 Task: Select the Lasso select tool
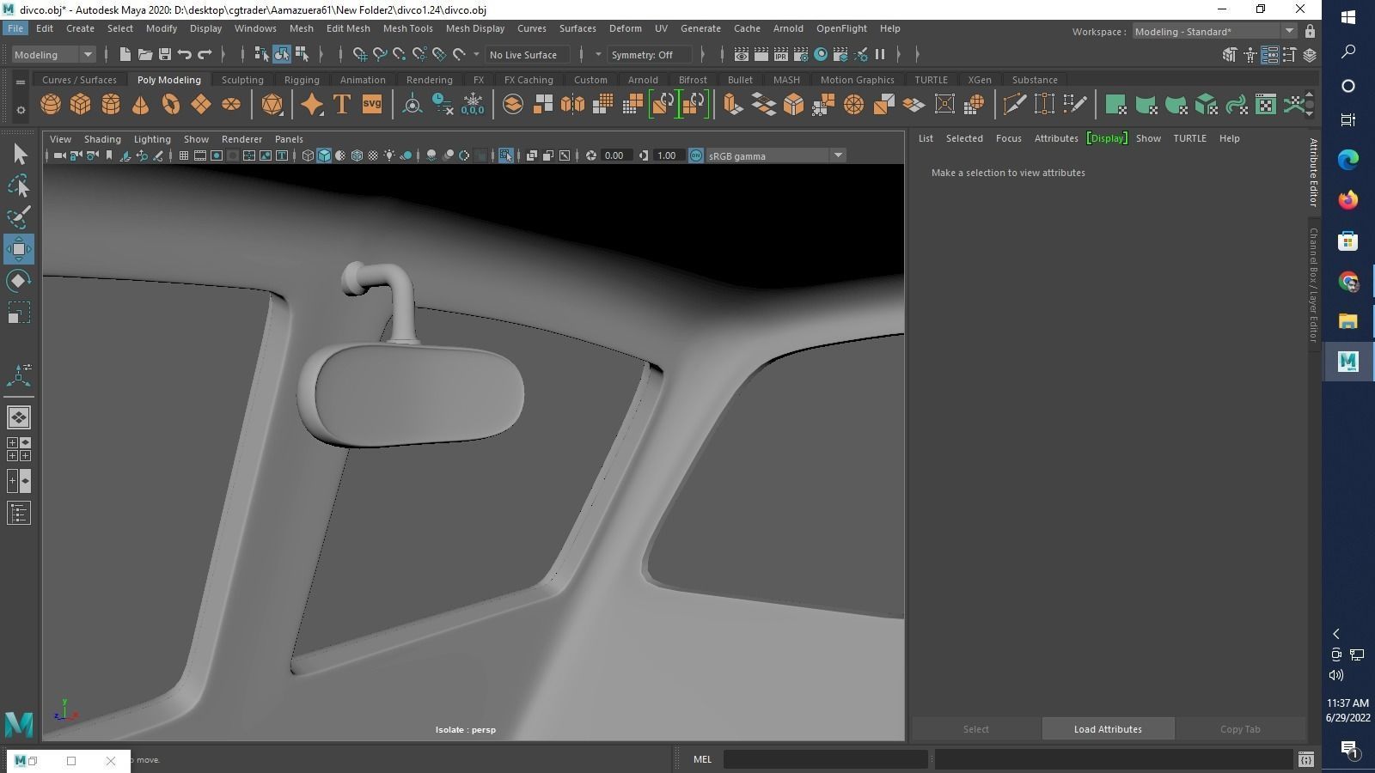(x=19, y=186)
